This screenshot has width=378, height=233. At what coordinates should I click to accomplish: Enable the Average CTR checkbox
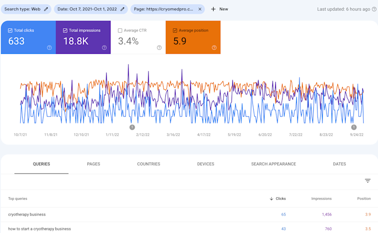120,31
